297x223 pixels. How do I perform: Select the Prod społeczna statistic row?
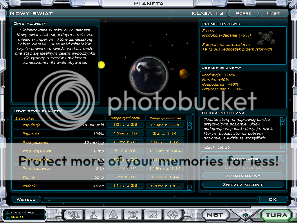[x=99, y=160]
